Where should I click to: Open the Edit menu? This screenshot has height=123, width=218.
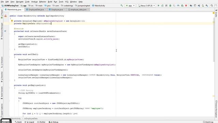tap(7, 2)
